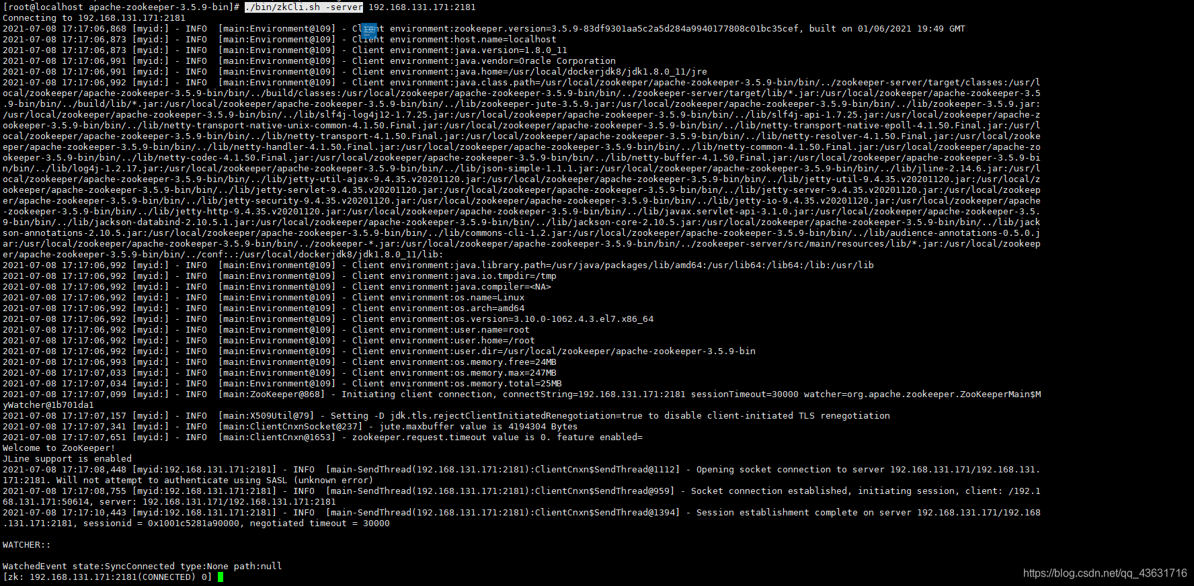This screenshot has height=586, width=1194.
Task: Click '[main:ZooKeeper@868]' logger tag
Action: (x=272, y=394)
